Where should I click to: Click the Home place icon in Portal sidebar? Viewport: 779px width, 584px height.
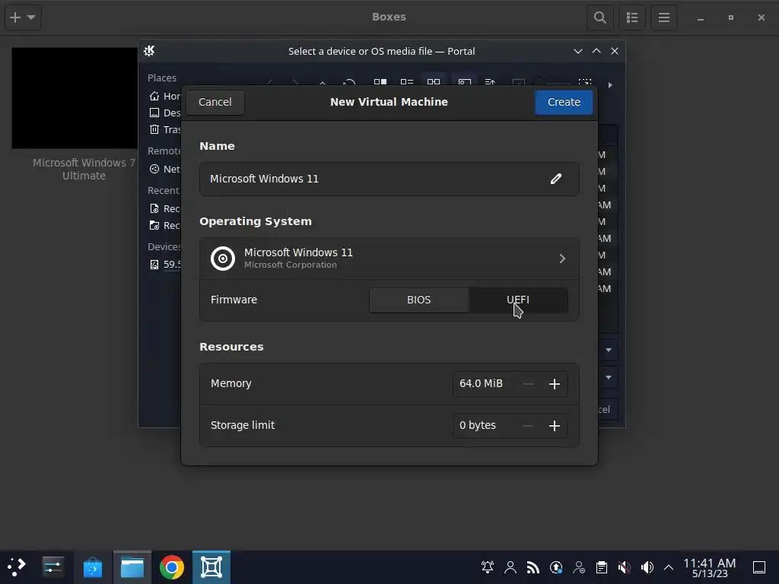click(x=154, y=96)
